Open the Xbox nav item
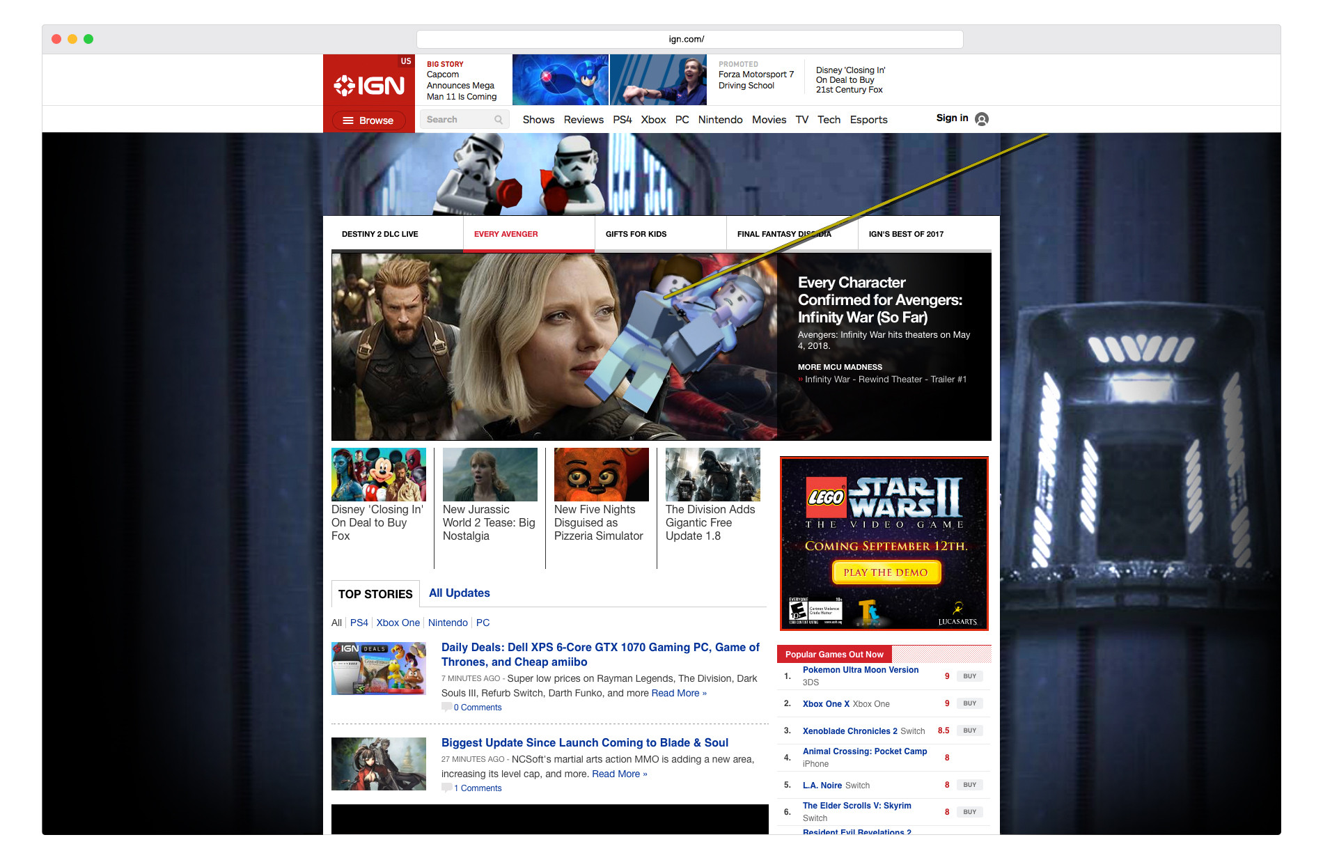Image resolution: width=1323 pixels, height=851 pixels. [x=653, y=120]
